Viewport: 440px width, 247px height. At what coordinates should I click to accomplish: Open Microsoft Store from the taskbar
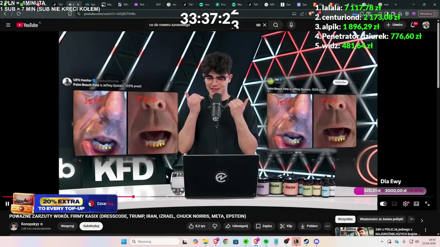tap(236, 242)
